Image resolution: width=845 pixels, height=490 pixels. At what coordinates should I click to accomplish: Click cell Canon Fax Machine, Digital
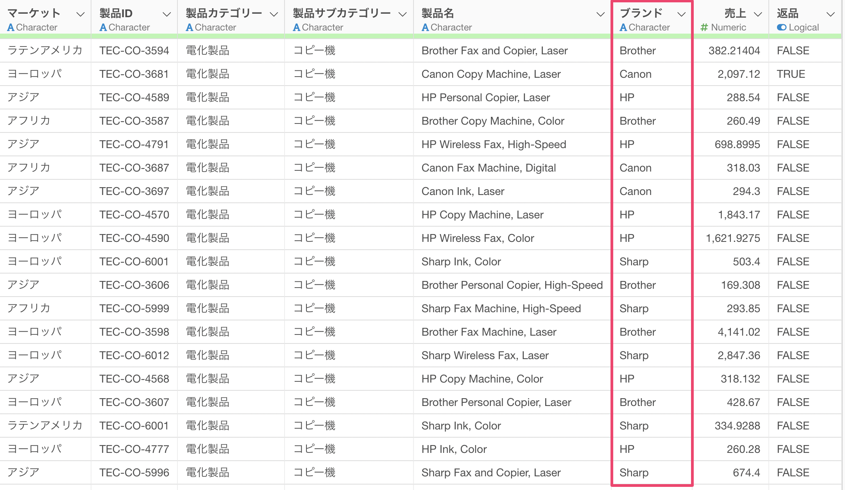coord(489,168)
